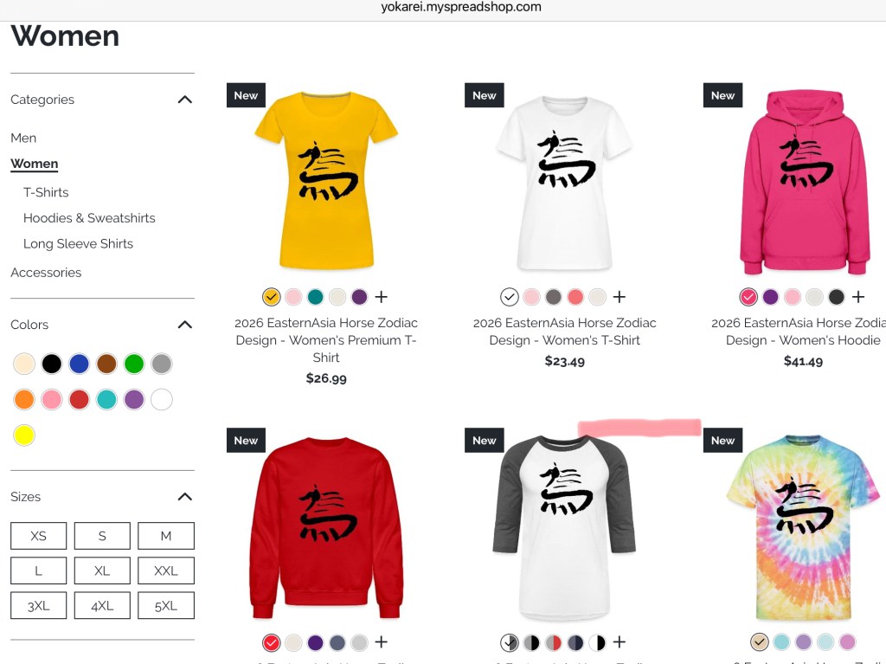Filter products by green color swatch
The width and height of the screenshot is (886, 664).
pos(134,364)
